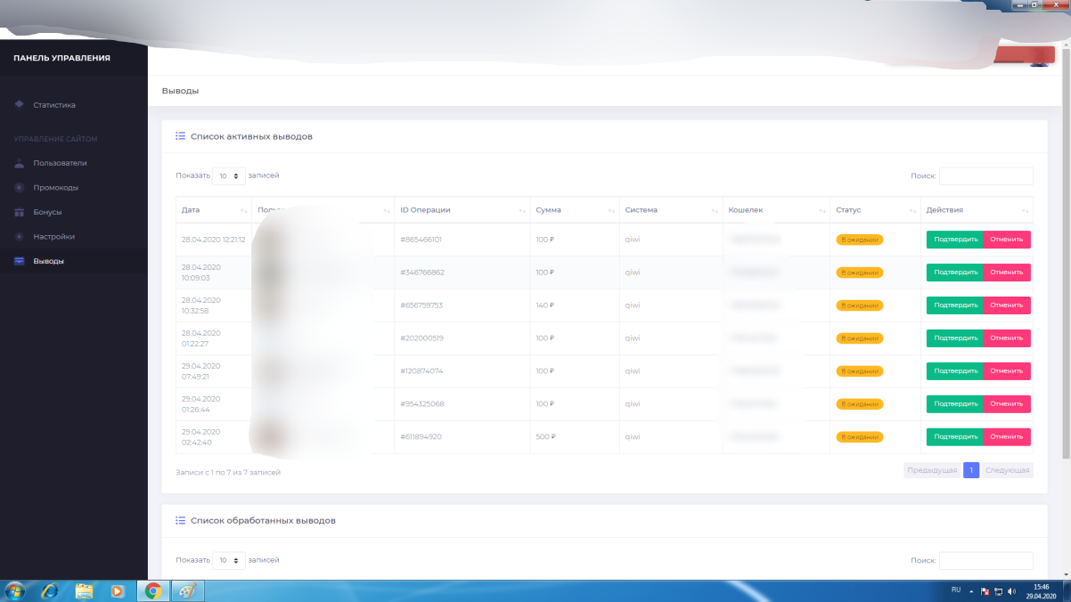Image resolution: width=1071 pixels, height=602 pixels.
Task: Open the Бонусы sidebar icon
Action: pyautogui.click(x=20, y=212)
